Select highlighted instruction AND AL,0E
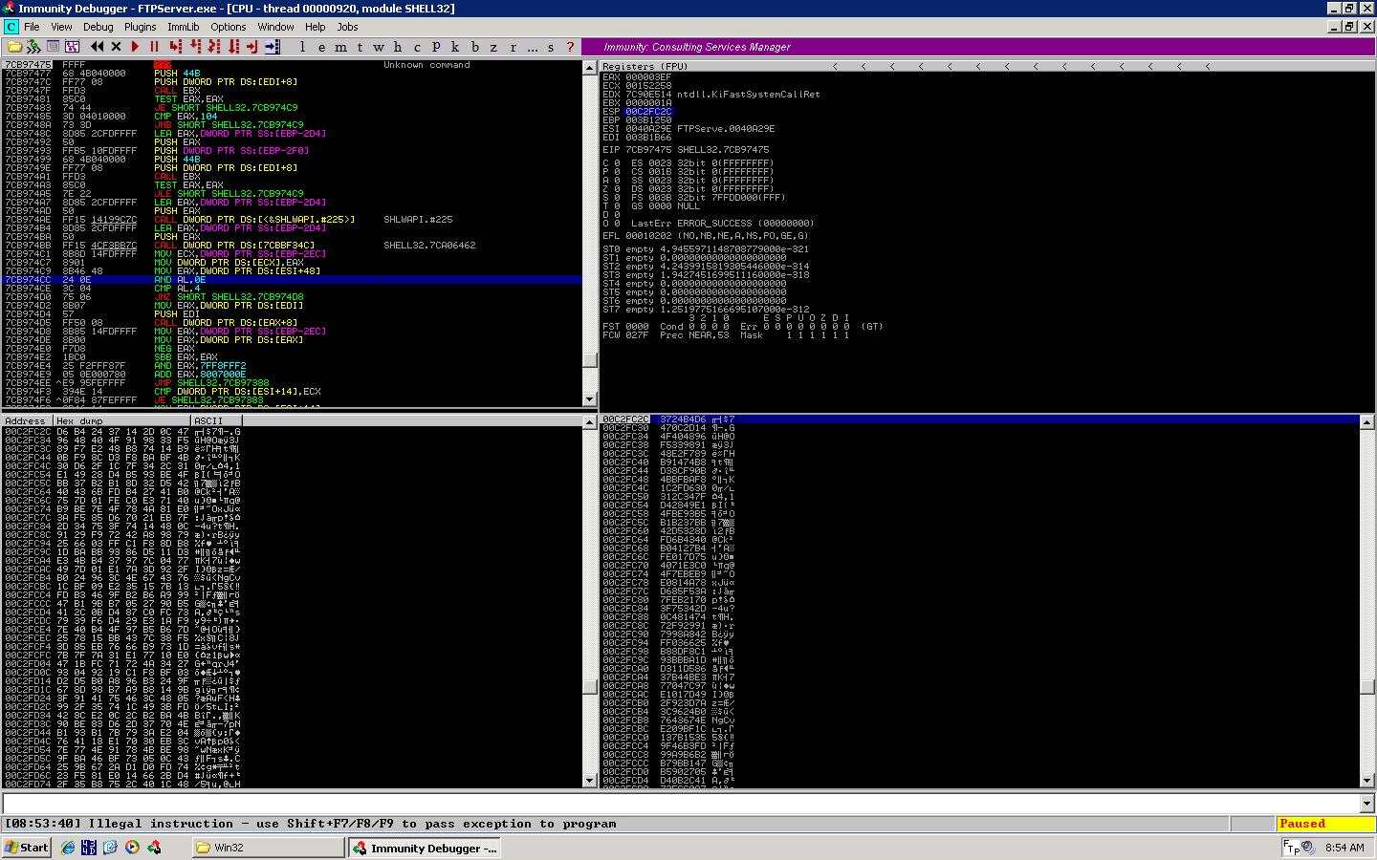The image size is (1377, 860). pos(293,280)
